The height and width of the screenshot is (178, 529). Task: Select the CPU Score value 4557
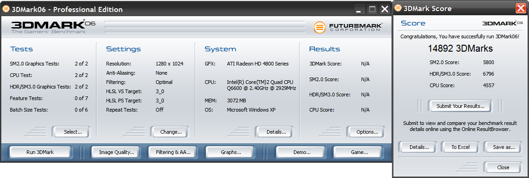pos(489,85)
